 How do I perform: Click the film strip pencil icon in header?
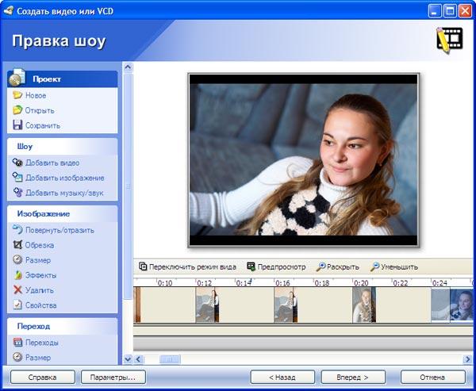click(449, 40)
